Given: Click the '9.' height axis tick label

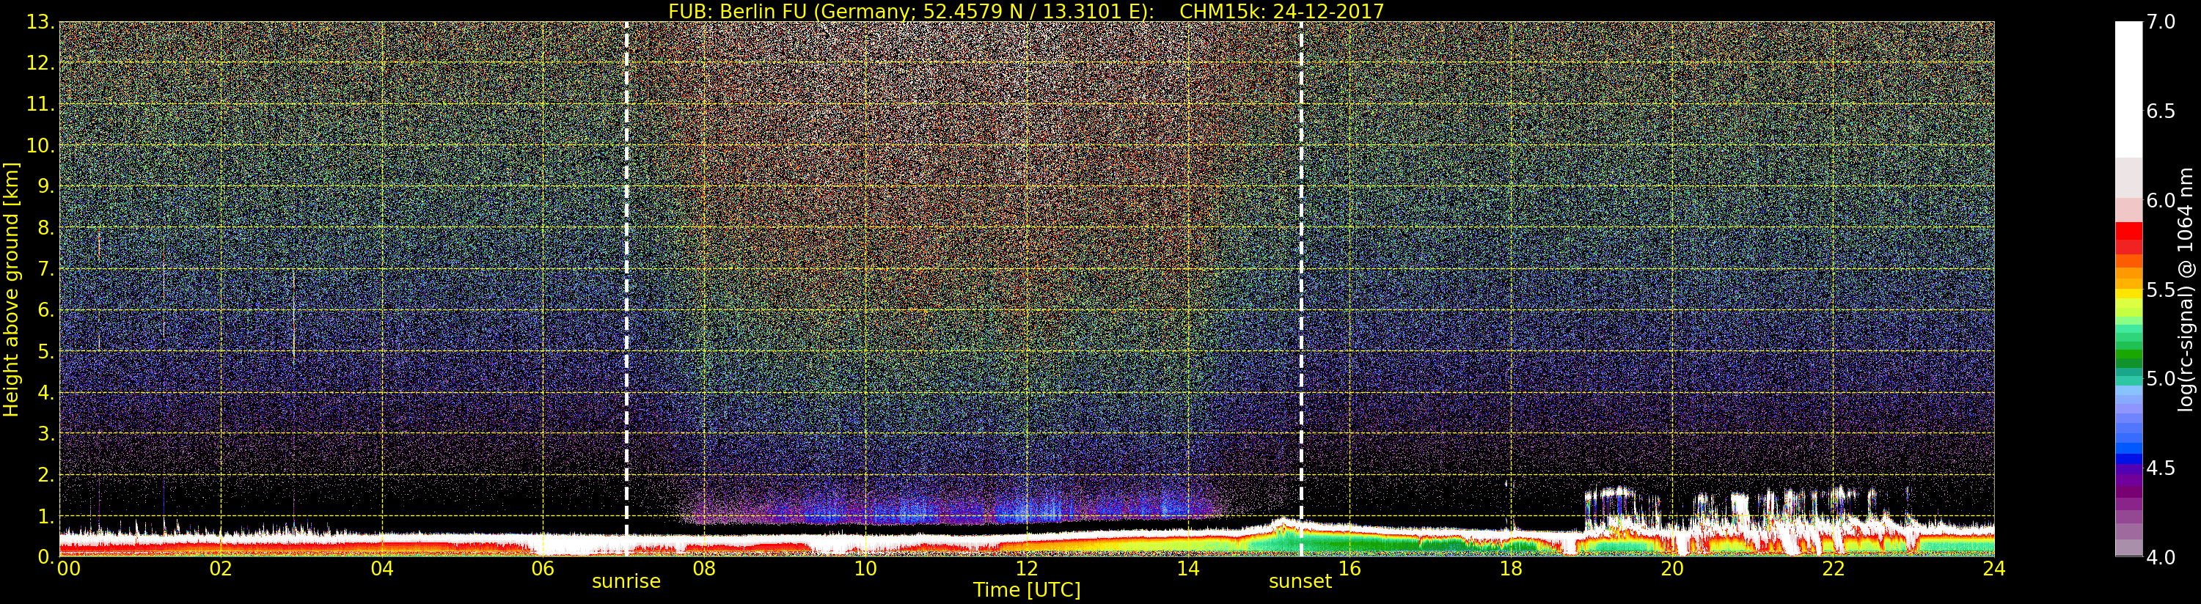Looking at the screenshot, I should [45, 186].
